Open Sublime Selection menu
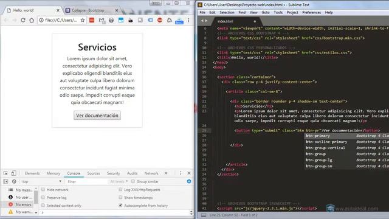389x219 pixels. pyautogui.click(x=227, y=12)
